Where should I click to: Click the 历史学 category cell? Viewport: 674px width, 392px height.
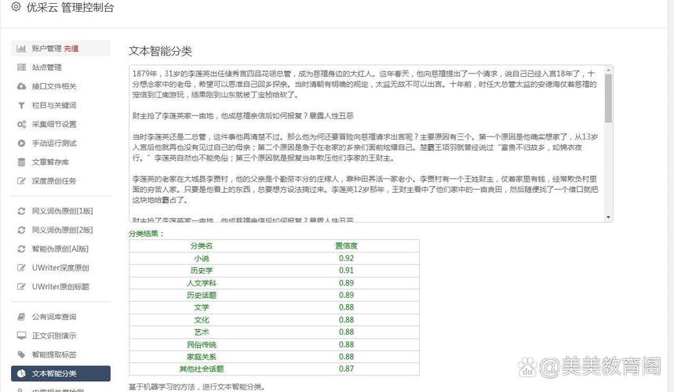click(202, 270)
